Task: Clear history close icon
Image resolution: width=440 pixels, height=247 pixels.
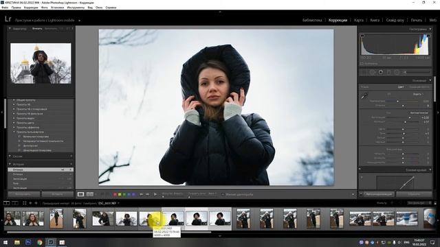Action: coord(71,164)
